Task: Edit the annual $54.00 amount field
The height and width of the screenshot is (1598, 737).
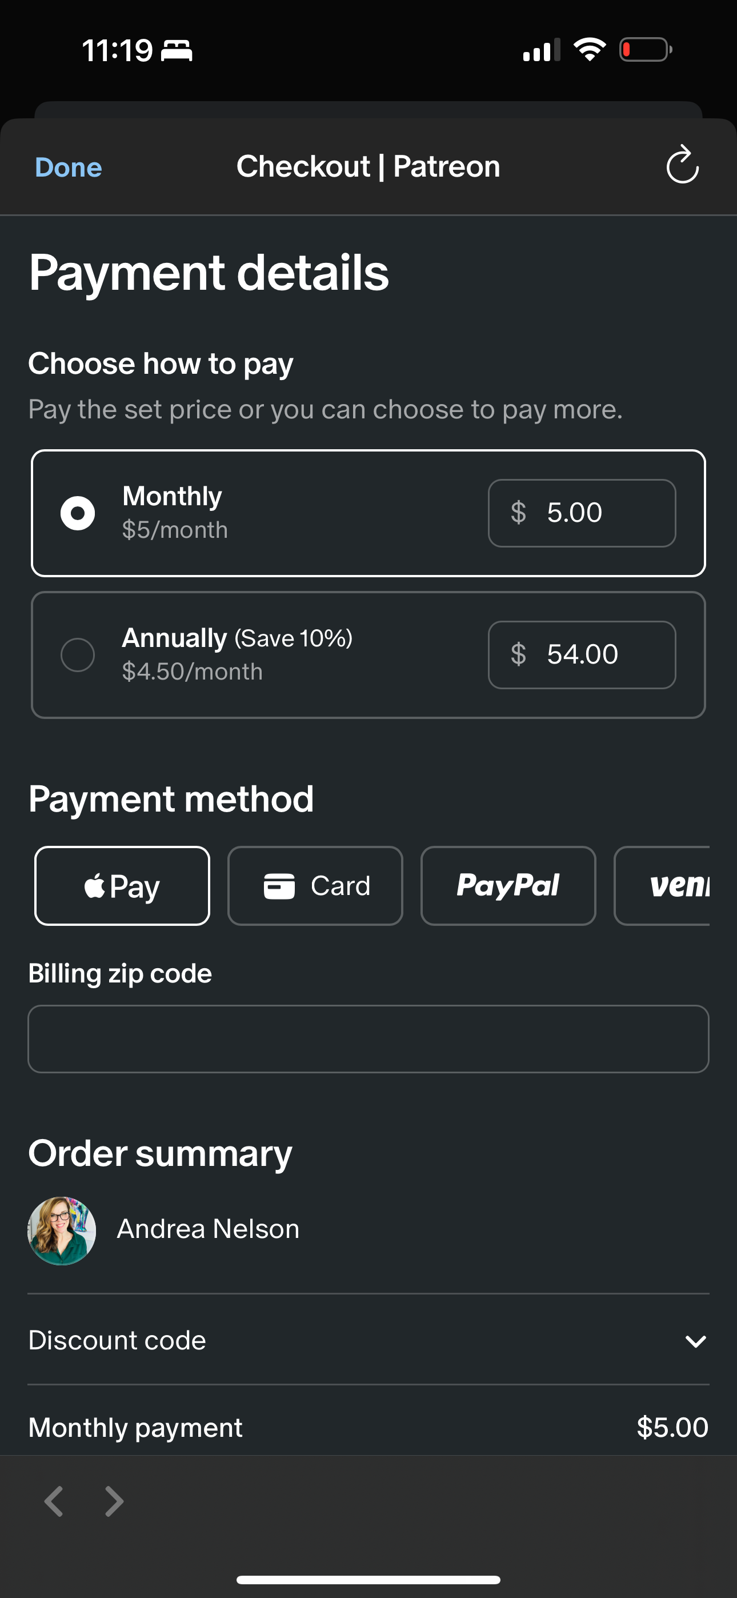Action: (x=582, y=654)
